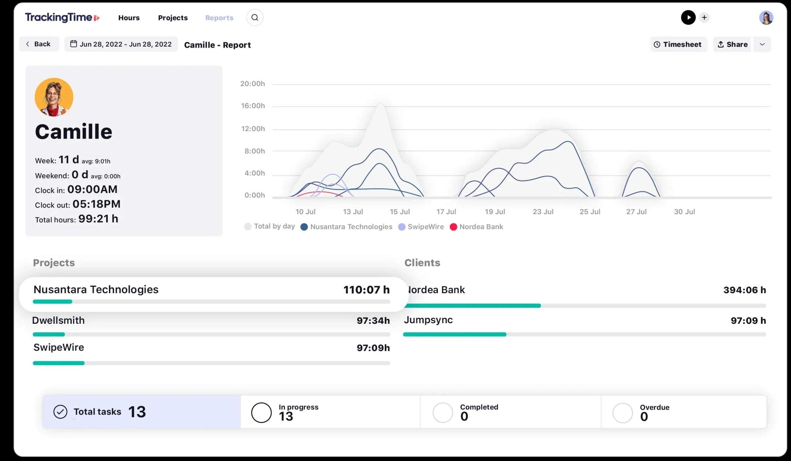Select the Jumpsync client row

coord(585,325)
